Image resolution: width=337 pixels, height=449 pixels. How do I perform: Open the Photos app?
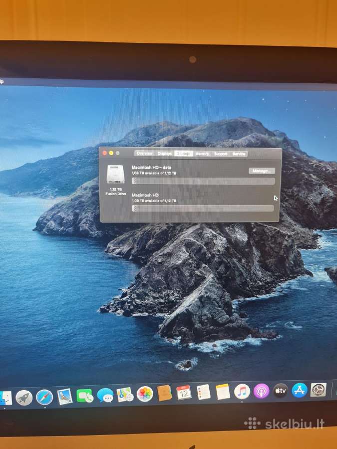pyautogui.click(x=145, y=394)
